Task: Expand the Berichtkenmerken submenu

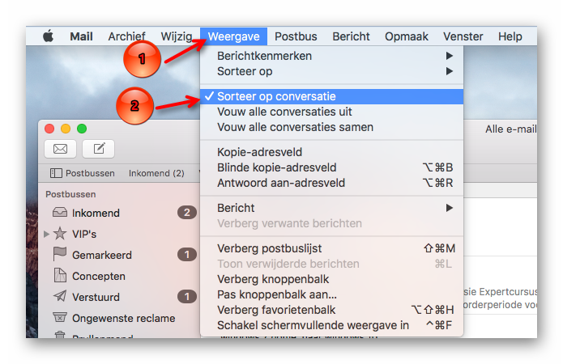Action: 332,56
